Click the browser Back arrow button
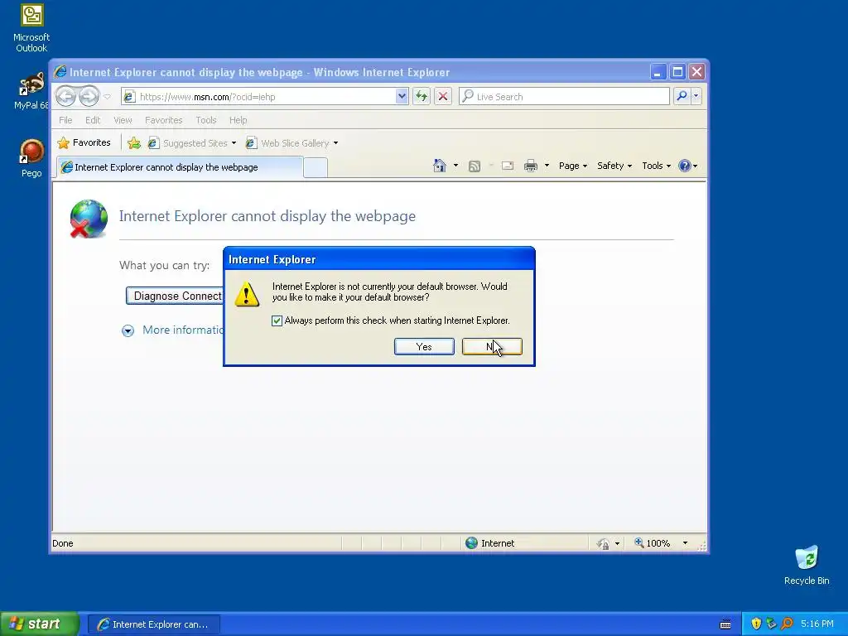The width and height of the screenshot is (848, 636). pyautogui.click(x=66, y=97)
